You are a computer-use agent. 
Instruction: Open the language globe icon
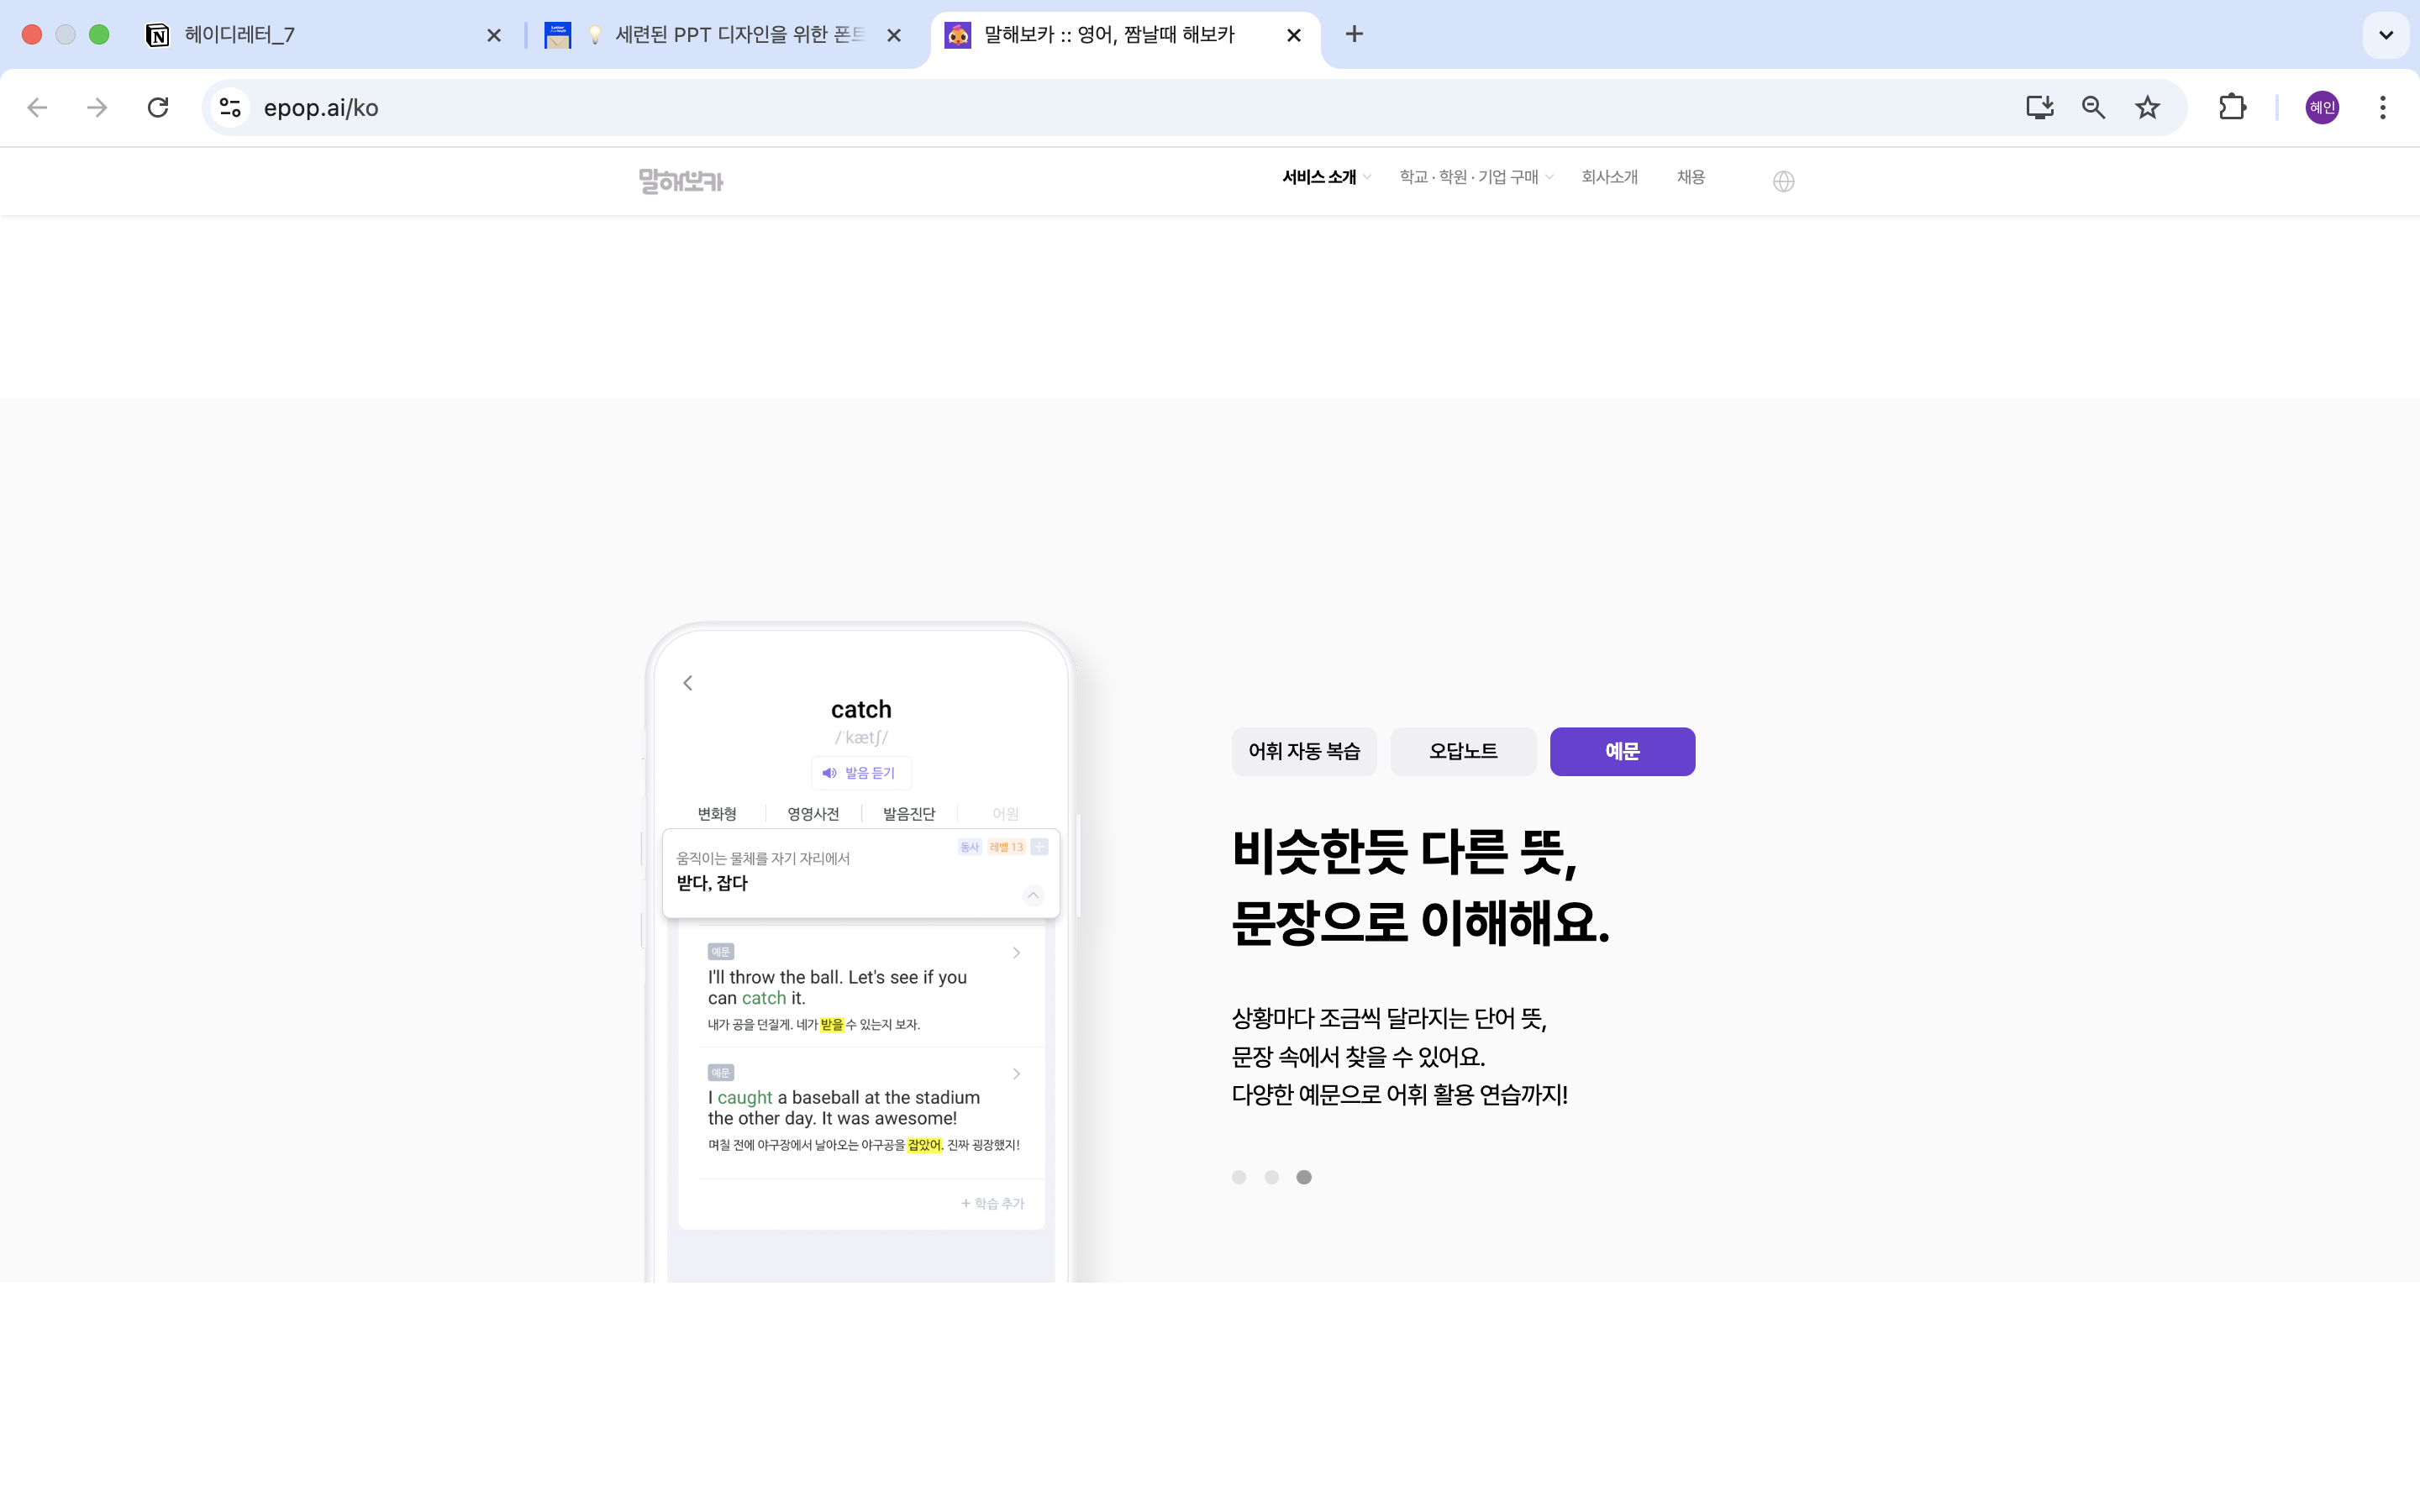click(1783, 181)
